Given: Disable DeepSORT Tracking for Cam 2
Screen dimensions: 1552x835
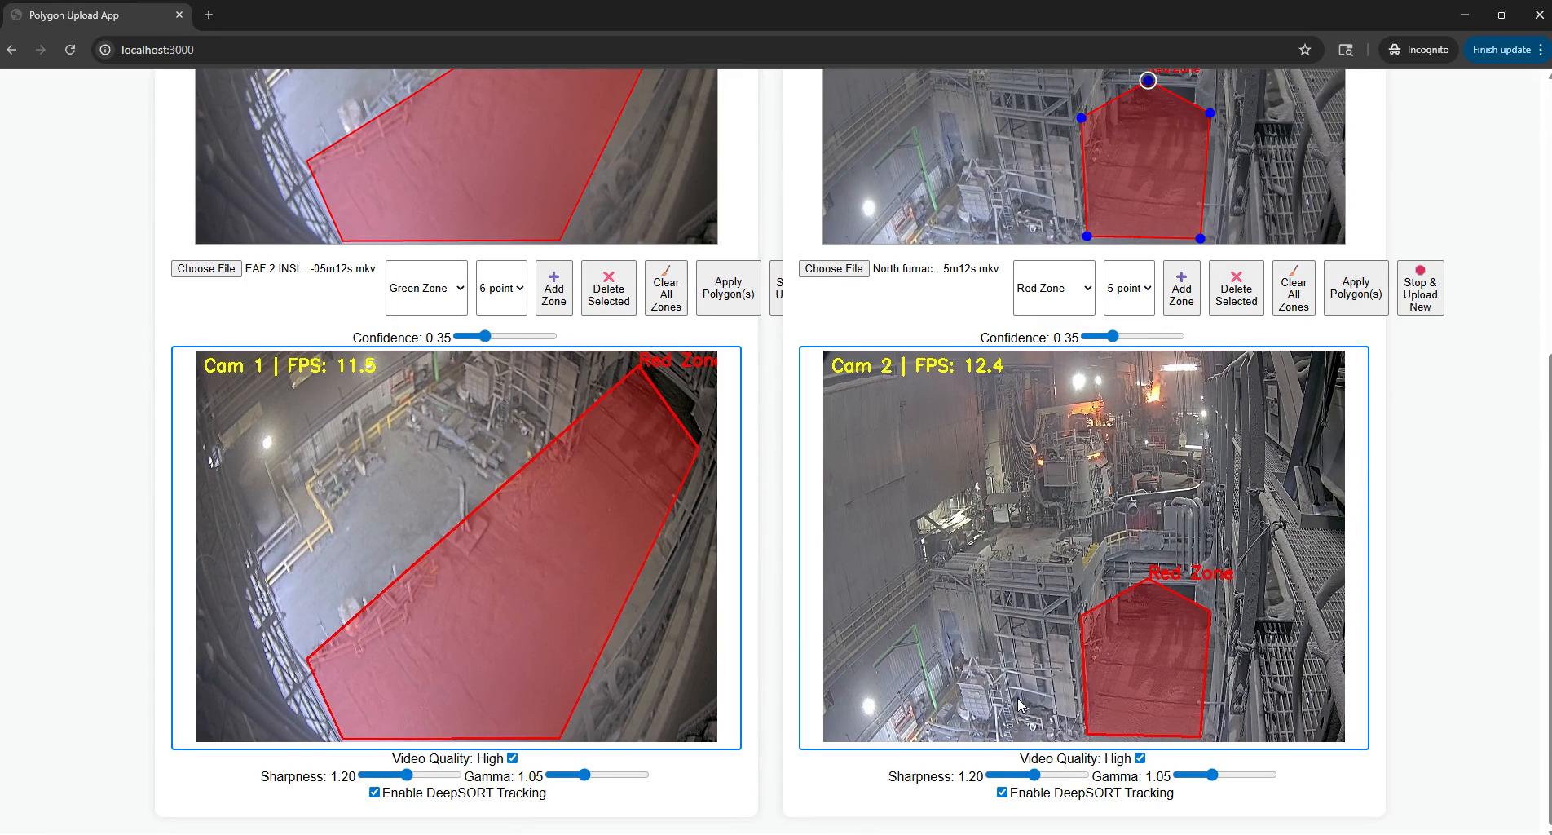Looking at the screenshot, I should (x=1002, y=792).
